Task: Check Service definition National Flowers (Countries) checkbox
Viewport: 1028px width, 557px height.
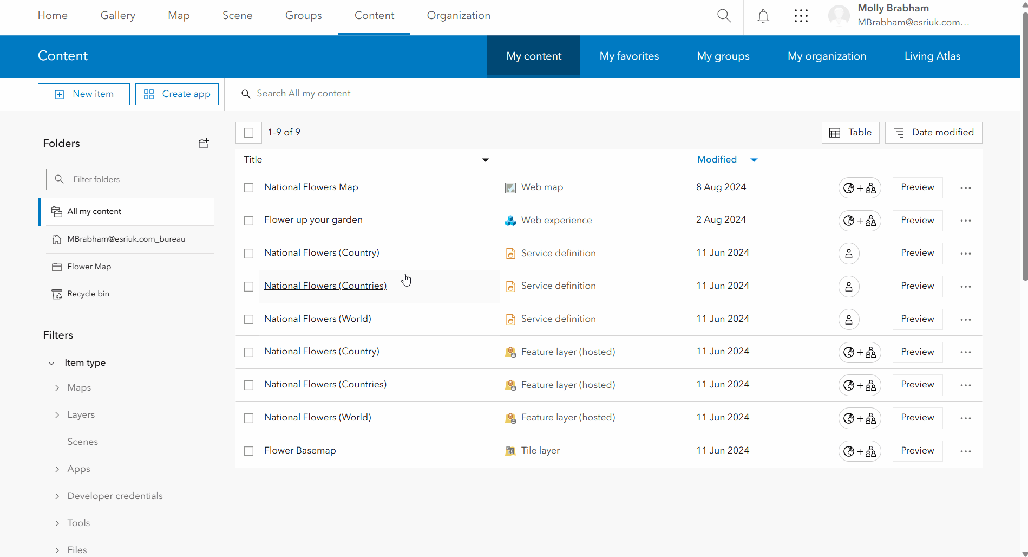Action: [x=248, y=287]
